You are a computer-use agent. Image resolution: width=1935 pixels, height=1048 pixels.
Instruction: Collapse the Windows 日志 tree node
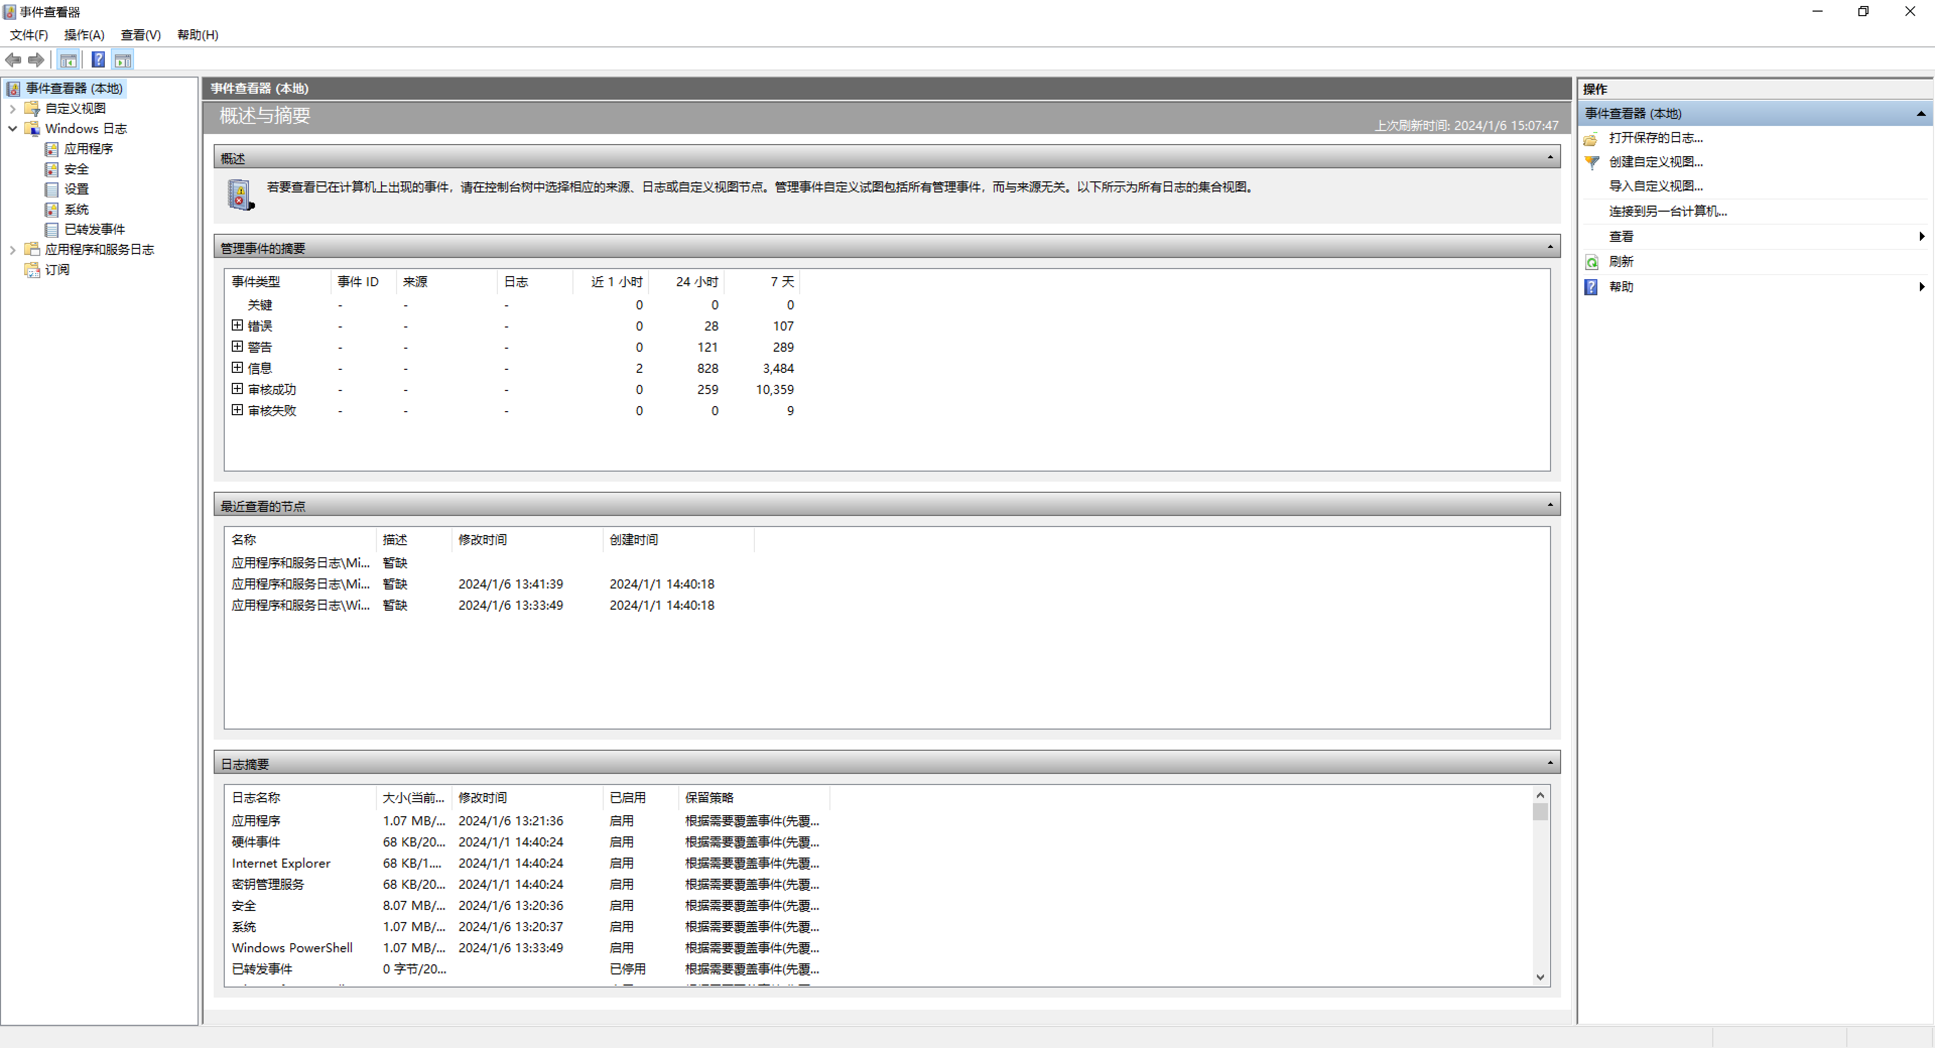coord(13,128)
